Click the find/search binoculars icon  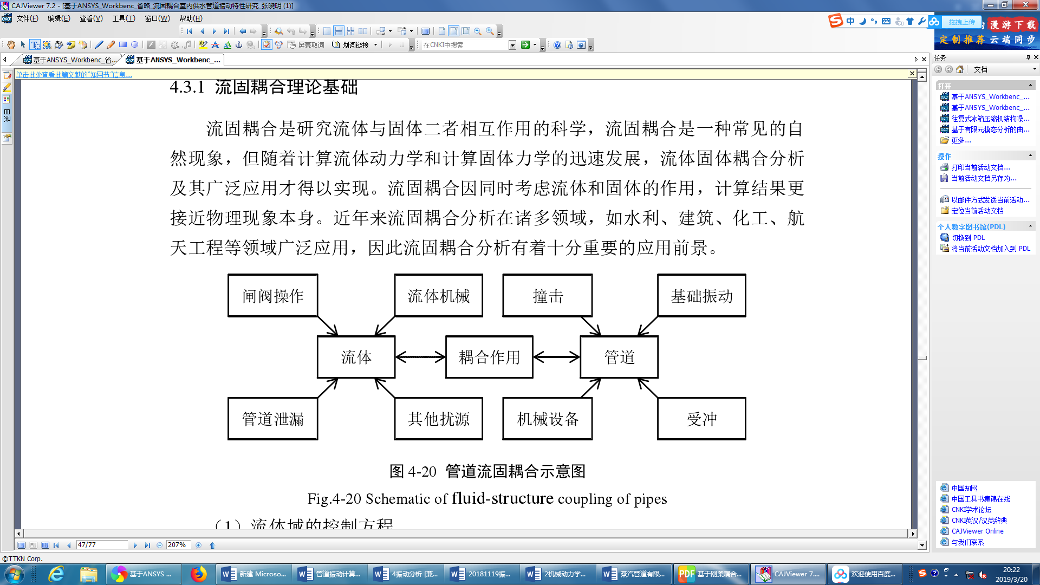(278, 31)
